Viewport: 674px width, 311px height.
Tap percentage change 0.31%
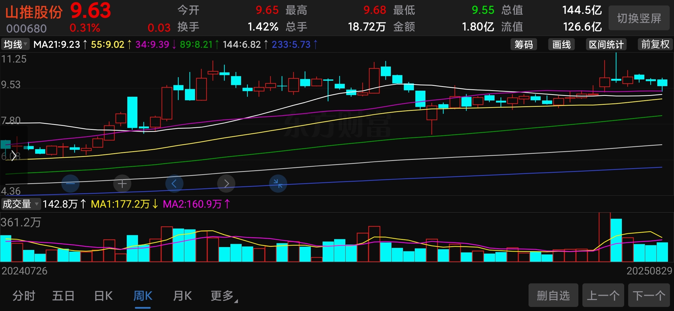(85, 28)
